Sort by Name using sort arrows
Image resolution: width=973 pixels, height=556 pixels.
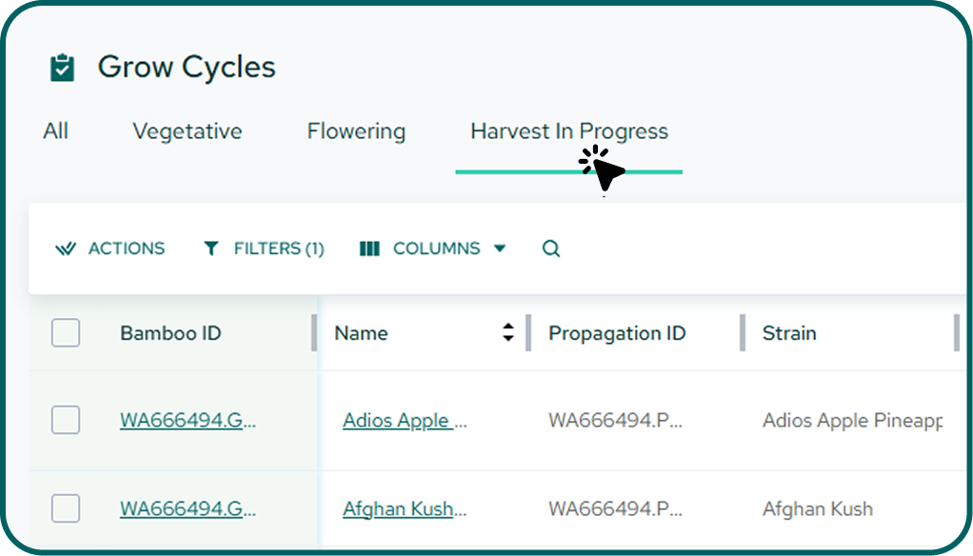508,332
